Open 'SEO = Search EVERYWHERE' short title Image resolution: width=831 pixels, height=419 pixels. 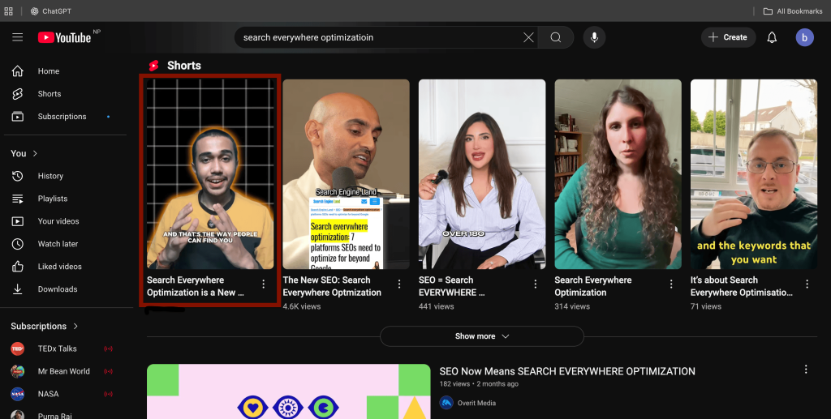pyautogui.click(x=452, y=286)
